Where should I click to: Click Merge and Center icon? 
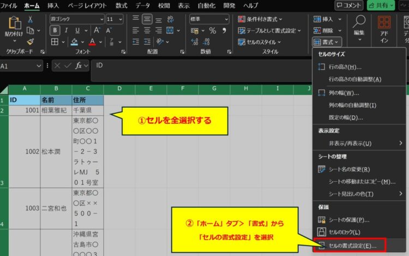(170, 31)
